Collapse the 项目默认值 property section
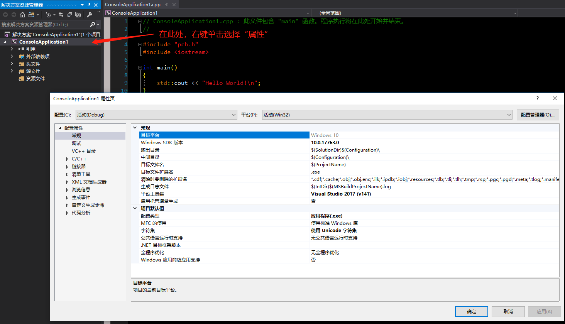The width and height of the screenshot is (565, 324). pos(135,208)
